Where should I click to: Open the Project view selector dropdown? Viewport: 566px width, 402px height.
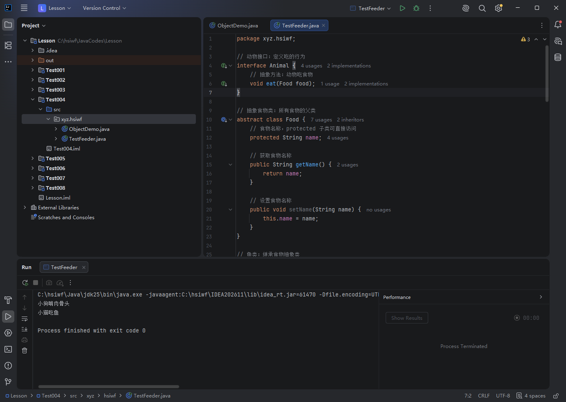(34, 25)
